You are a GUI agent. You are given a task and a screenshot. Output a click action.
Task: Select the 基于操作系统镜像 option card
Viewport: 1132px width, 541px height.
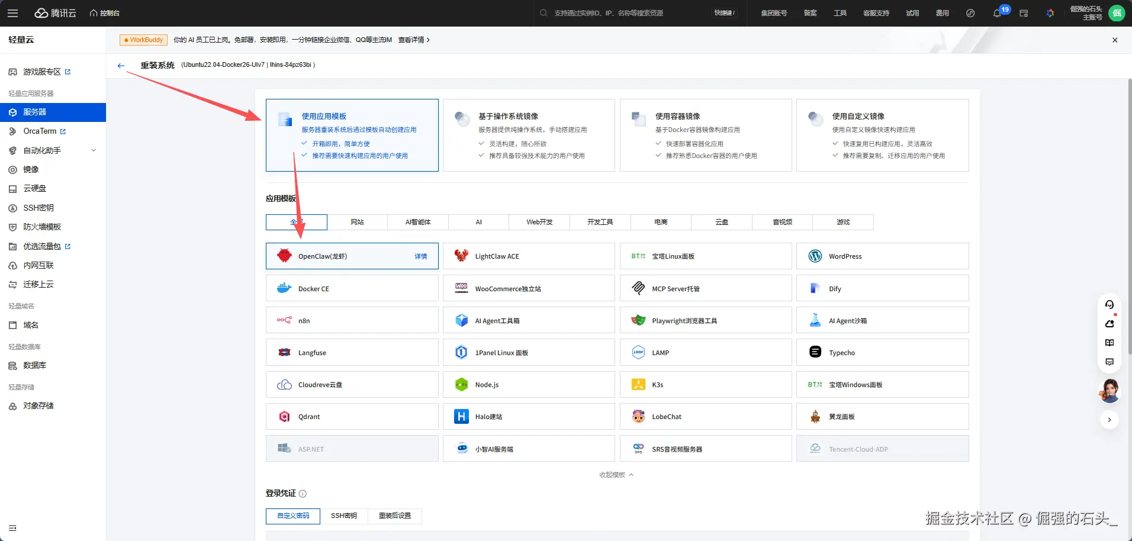click(529, 136)
